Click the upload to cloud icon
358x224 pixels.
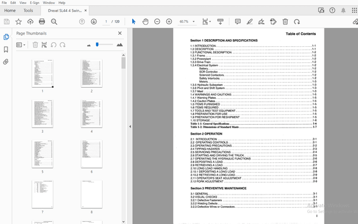(x=30, y=22)
